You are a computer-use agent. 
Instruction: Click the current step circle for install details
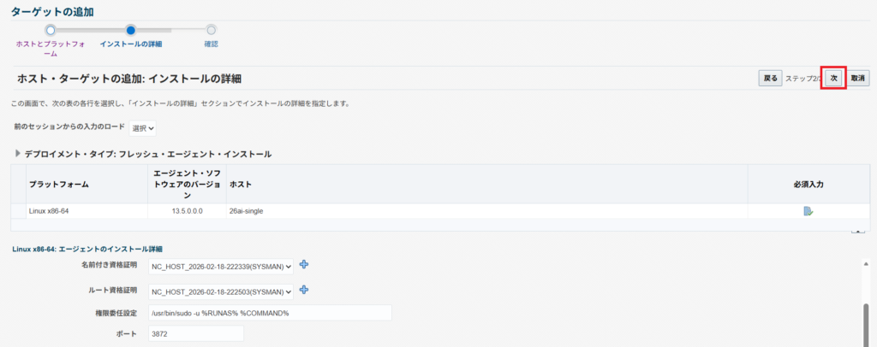[x=130, y=30]
